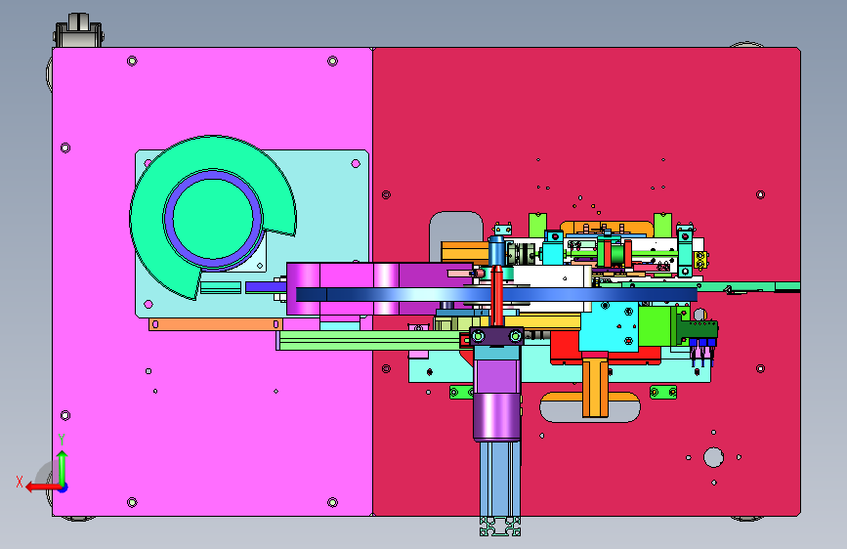Pick the large round hole in the crimson plate

point(713,457)
